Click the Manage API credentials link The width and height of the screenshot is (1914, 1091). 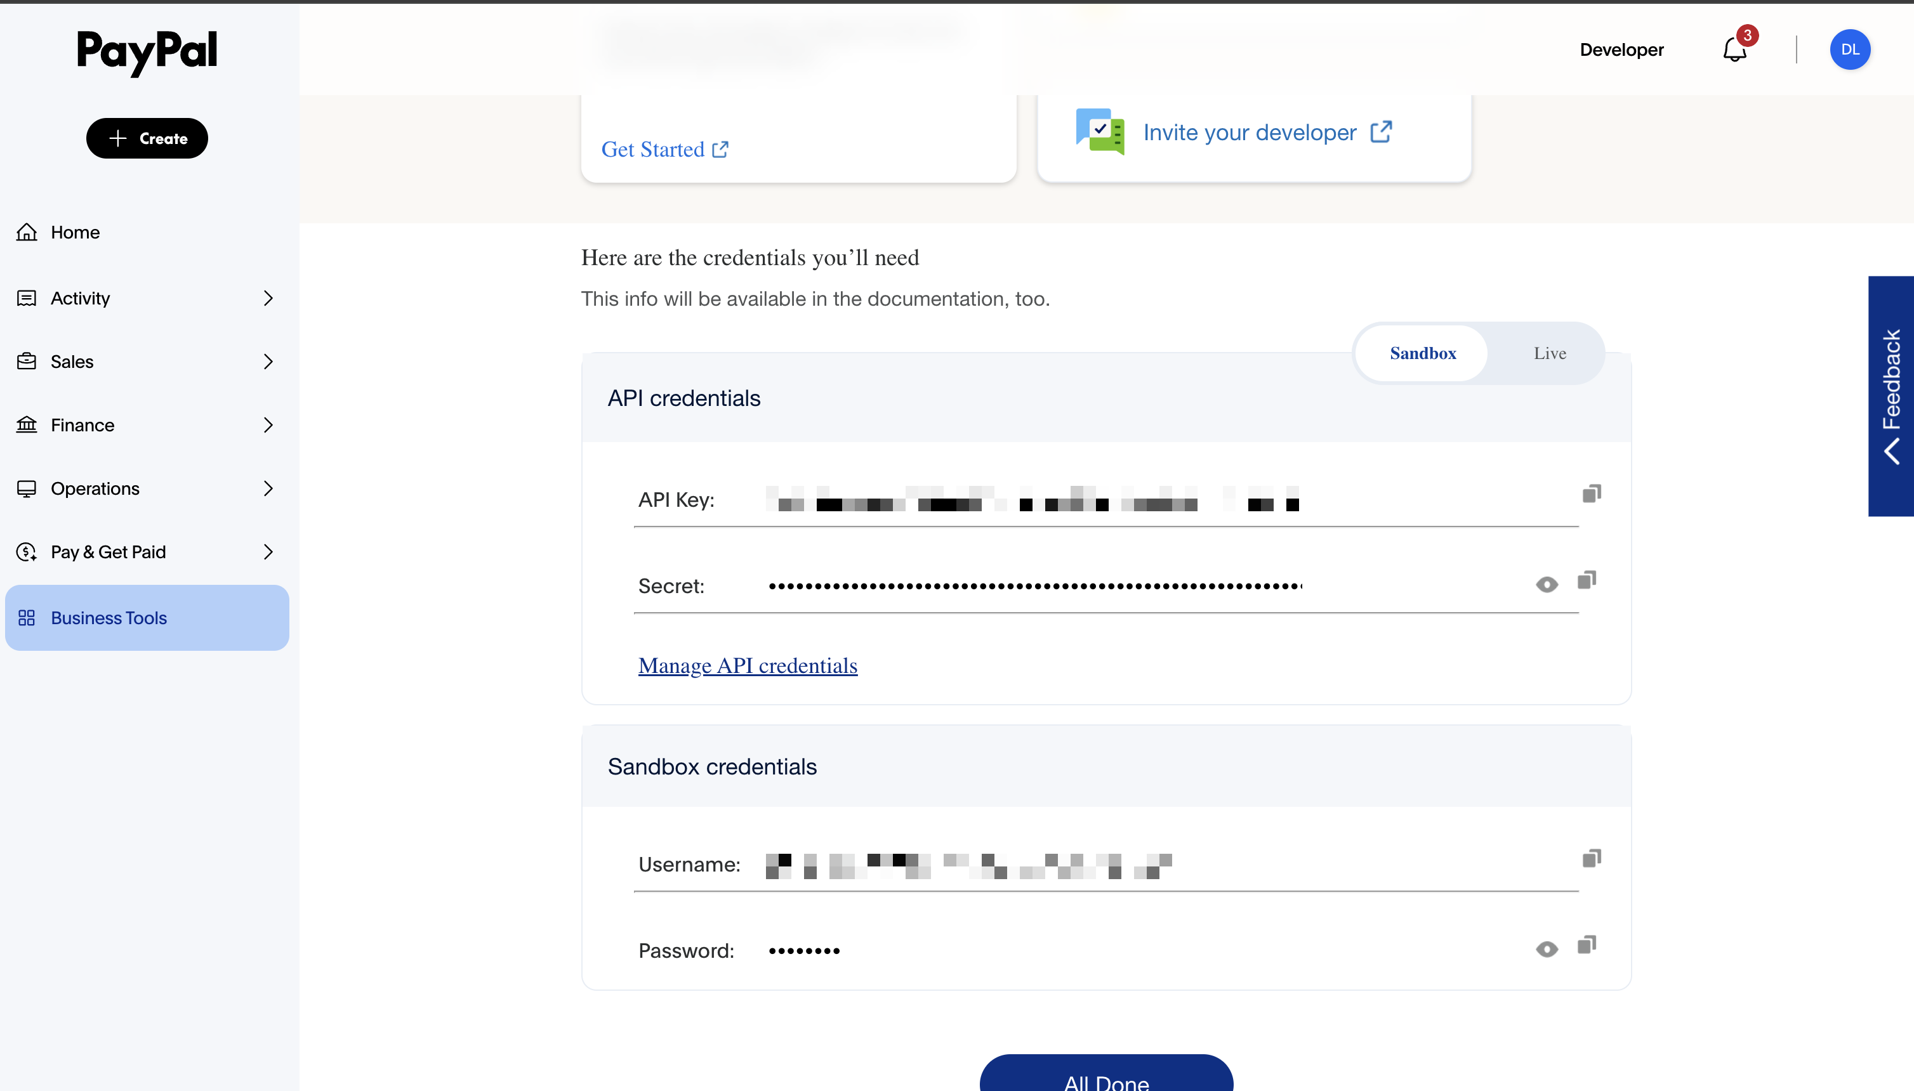point(748,665)
